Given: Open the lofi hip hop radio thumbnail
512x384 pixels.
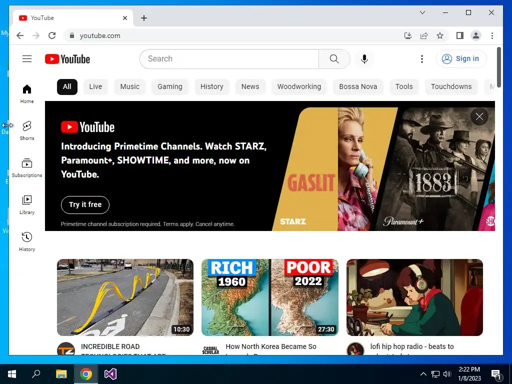Looking at the screenshot, I should pos(414,297).
